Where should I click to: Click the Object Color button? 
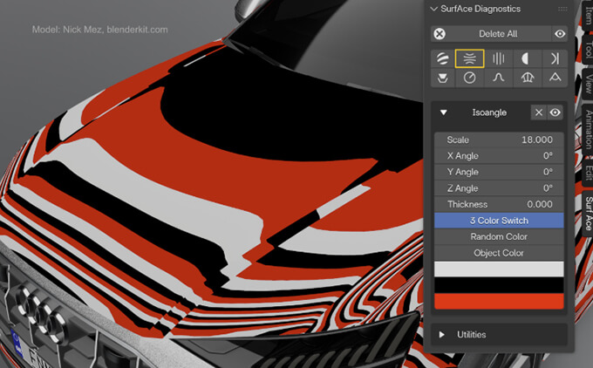click(x=499, y=253)
